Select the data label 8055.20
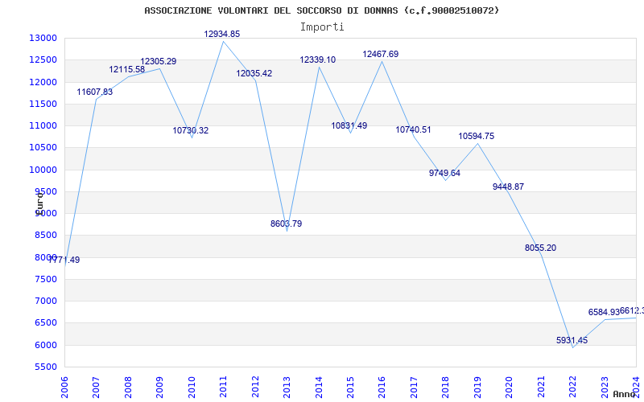 click(540, 248)
